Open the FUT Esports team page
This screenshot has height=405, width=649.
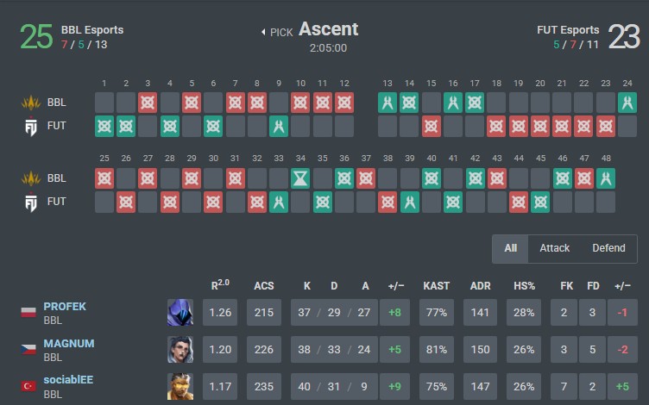pyautogui.click(x=568, y=29)
